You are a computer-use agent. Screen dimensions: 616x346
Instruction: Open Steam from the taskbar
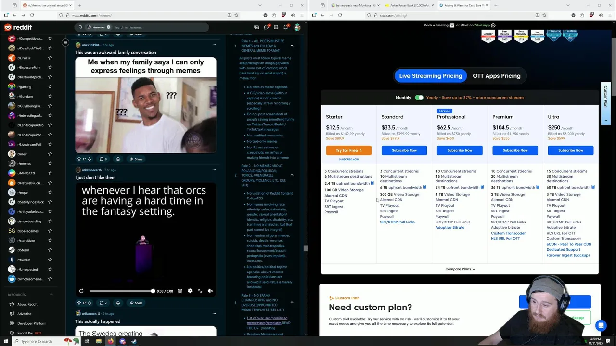pyautogui.click(x=134, y=341)
